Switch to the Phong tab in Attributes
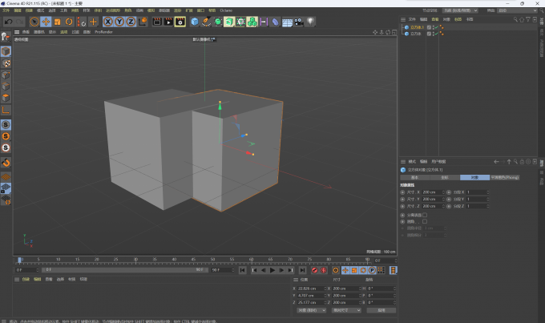 click(505, 177)
